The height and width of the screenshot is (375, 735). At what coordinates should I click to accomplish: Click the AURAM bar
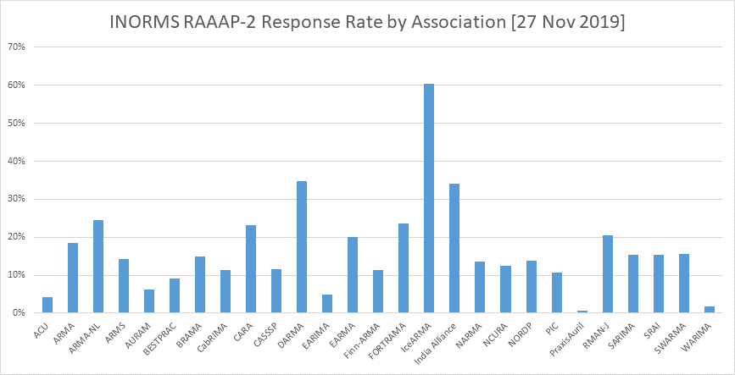click(x=149, y=301)
